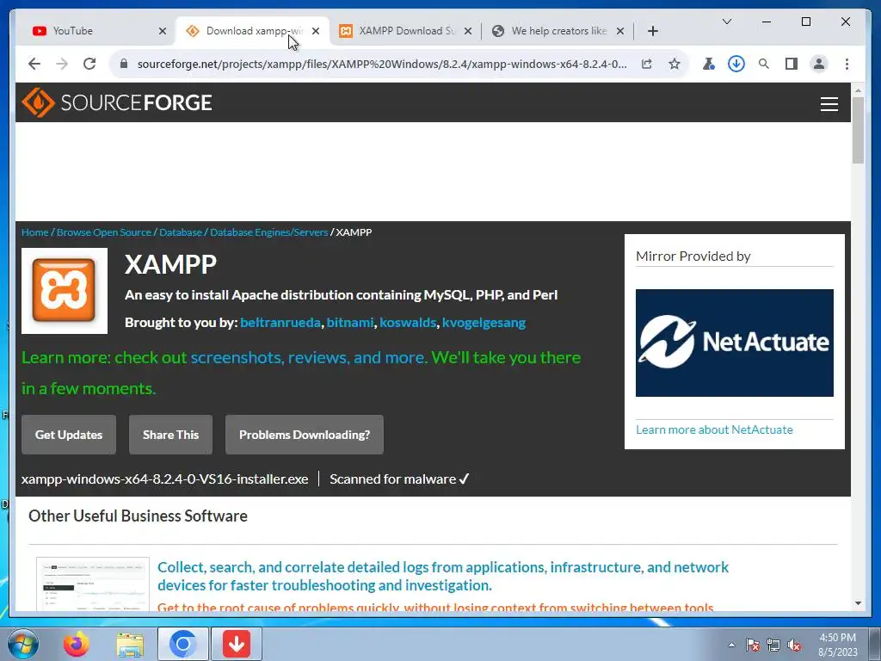Close the XAMPP Download Success tab
The image size is (881, 661).
pos(467,31)
